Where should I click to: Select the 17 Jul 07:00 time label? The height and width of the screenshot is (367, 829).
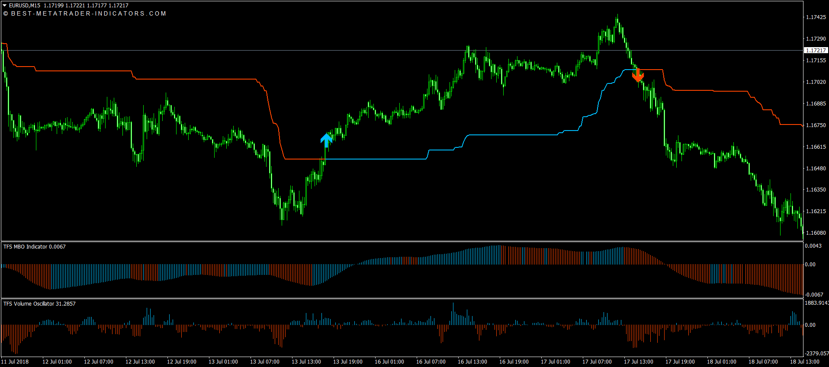(x=597, y=362)
